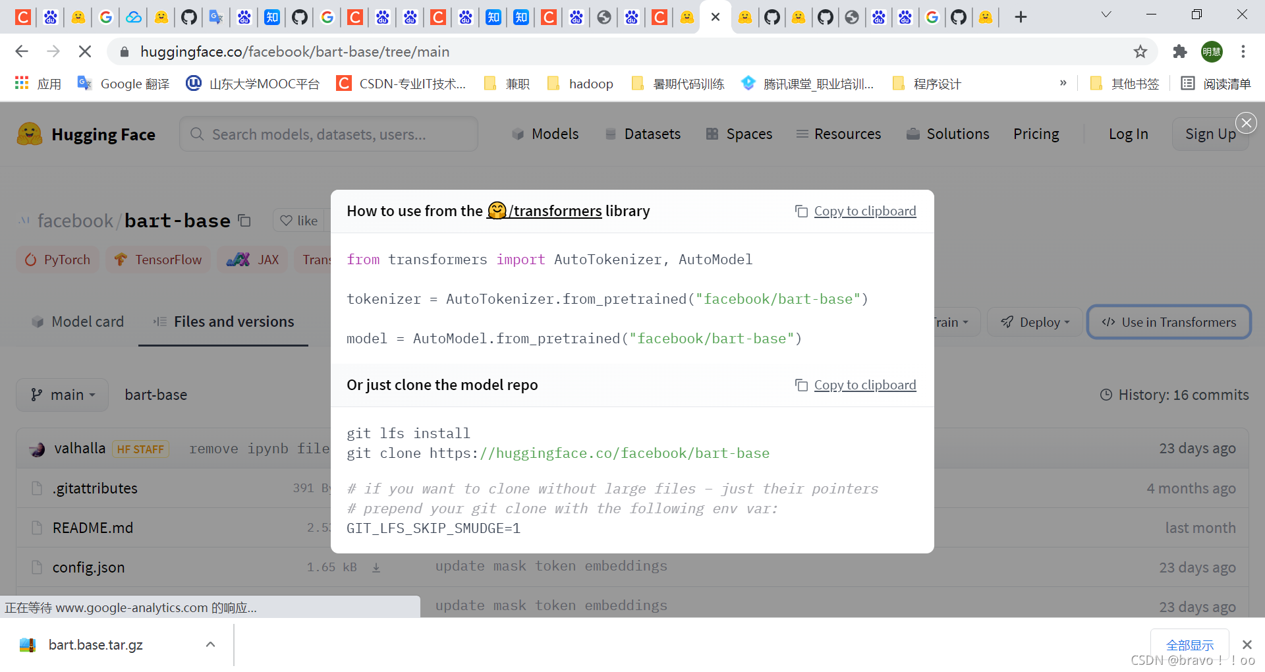The width and height of the screenshot is (1265, 672).
Task: Download config.json via arrow icon
Action: pos(376,567)
